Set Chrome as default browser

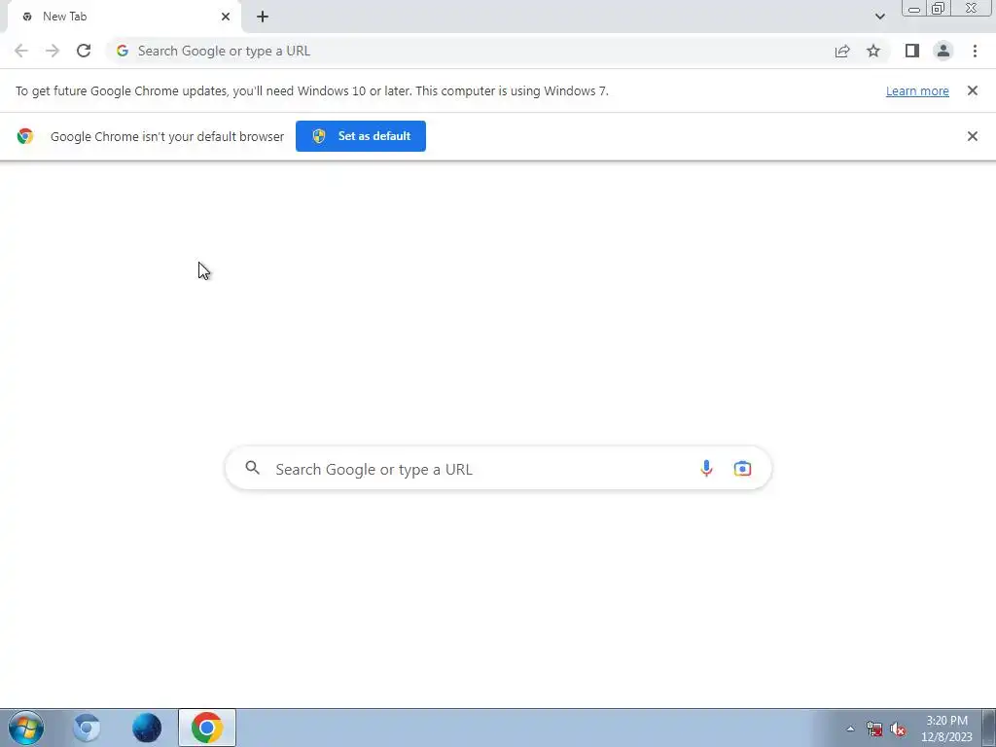[361, 136]
